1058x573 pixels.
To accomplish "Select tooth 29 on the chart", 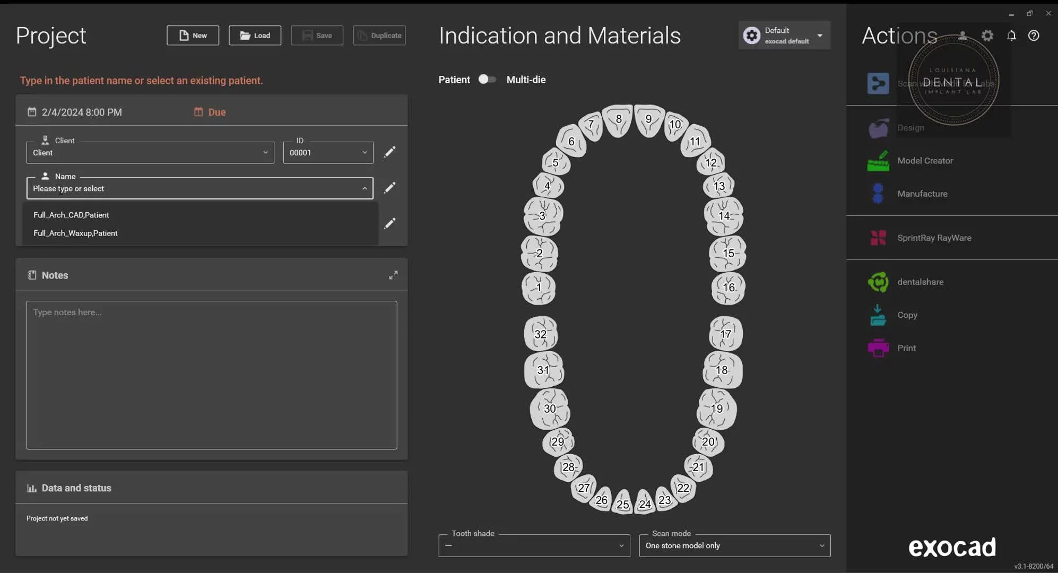I will coord(558,442).
